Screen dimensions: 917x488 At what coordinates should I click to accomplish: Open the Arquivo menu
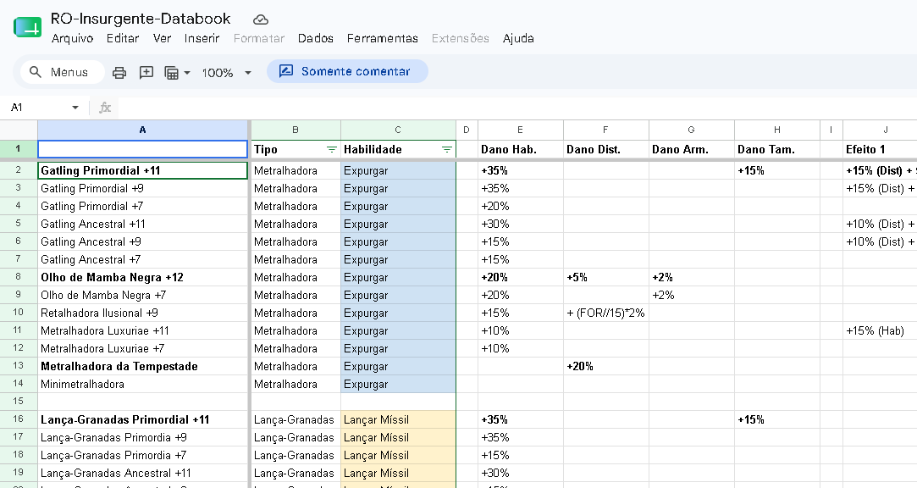click(x=73, y=39)
